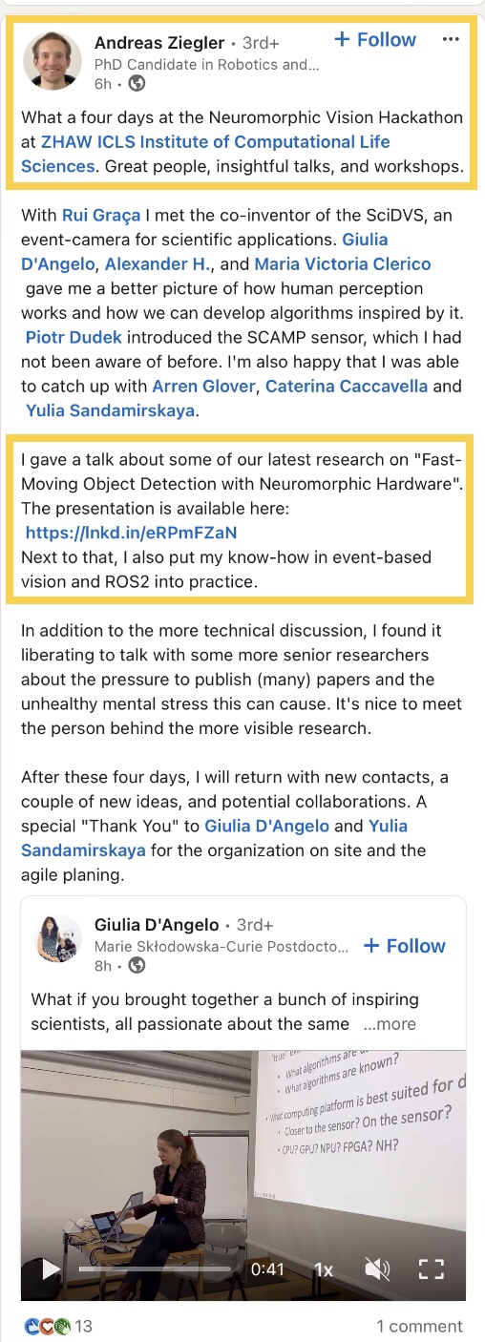Change the 1x playback speed

(324, 1269)
